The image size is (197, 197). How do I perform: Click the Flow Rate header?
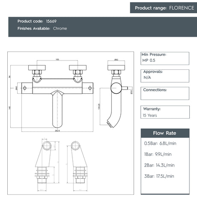[x=165, y=133]
